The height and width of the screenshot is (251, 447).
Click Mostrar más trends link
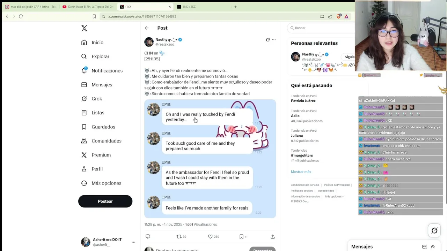coord(301,172)
